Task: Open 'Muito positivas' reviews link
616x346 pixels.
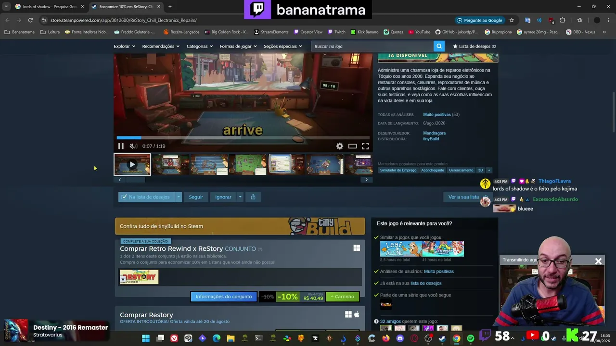Action: (437, 115)
